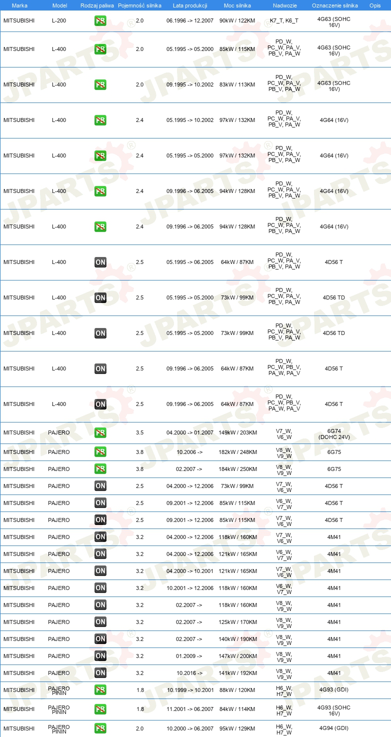
Task: Click the 'Pojemność silnika' column header
Action: click(x=139, y=5)
